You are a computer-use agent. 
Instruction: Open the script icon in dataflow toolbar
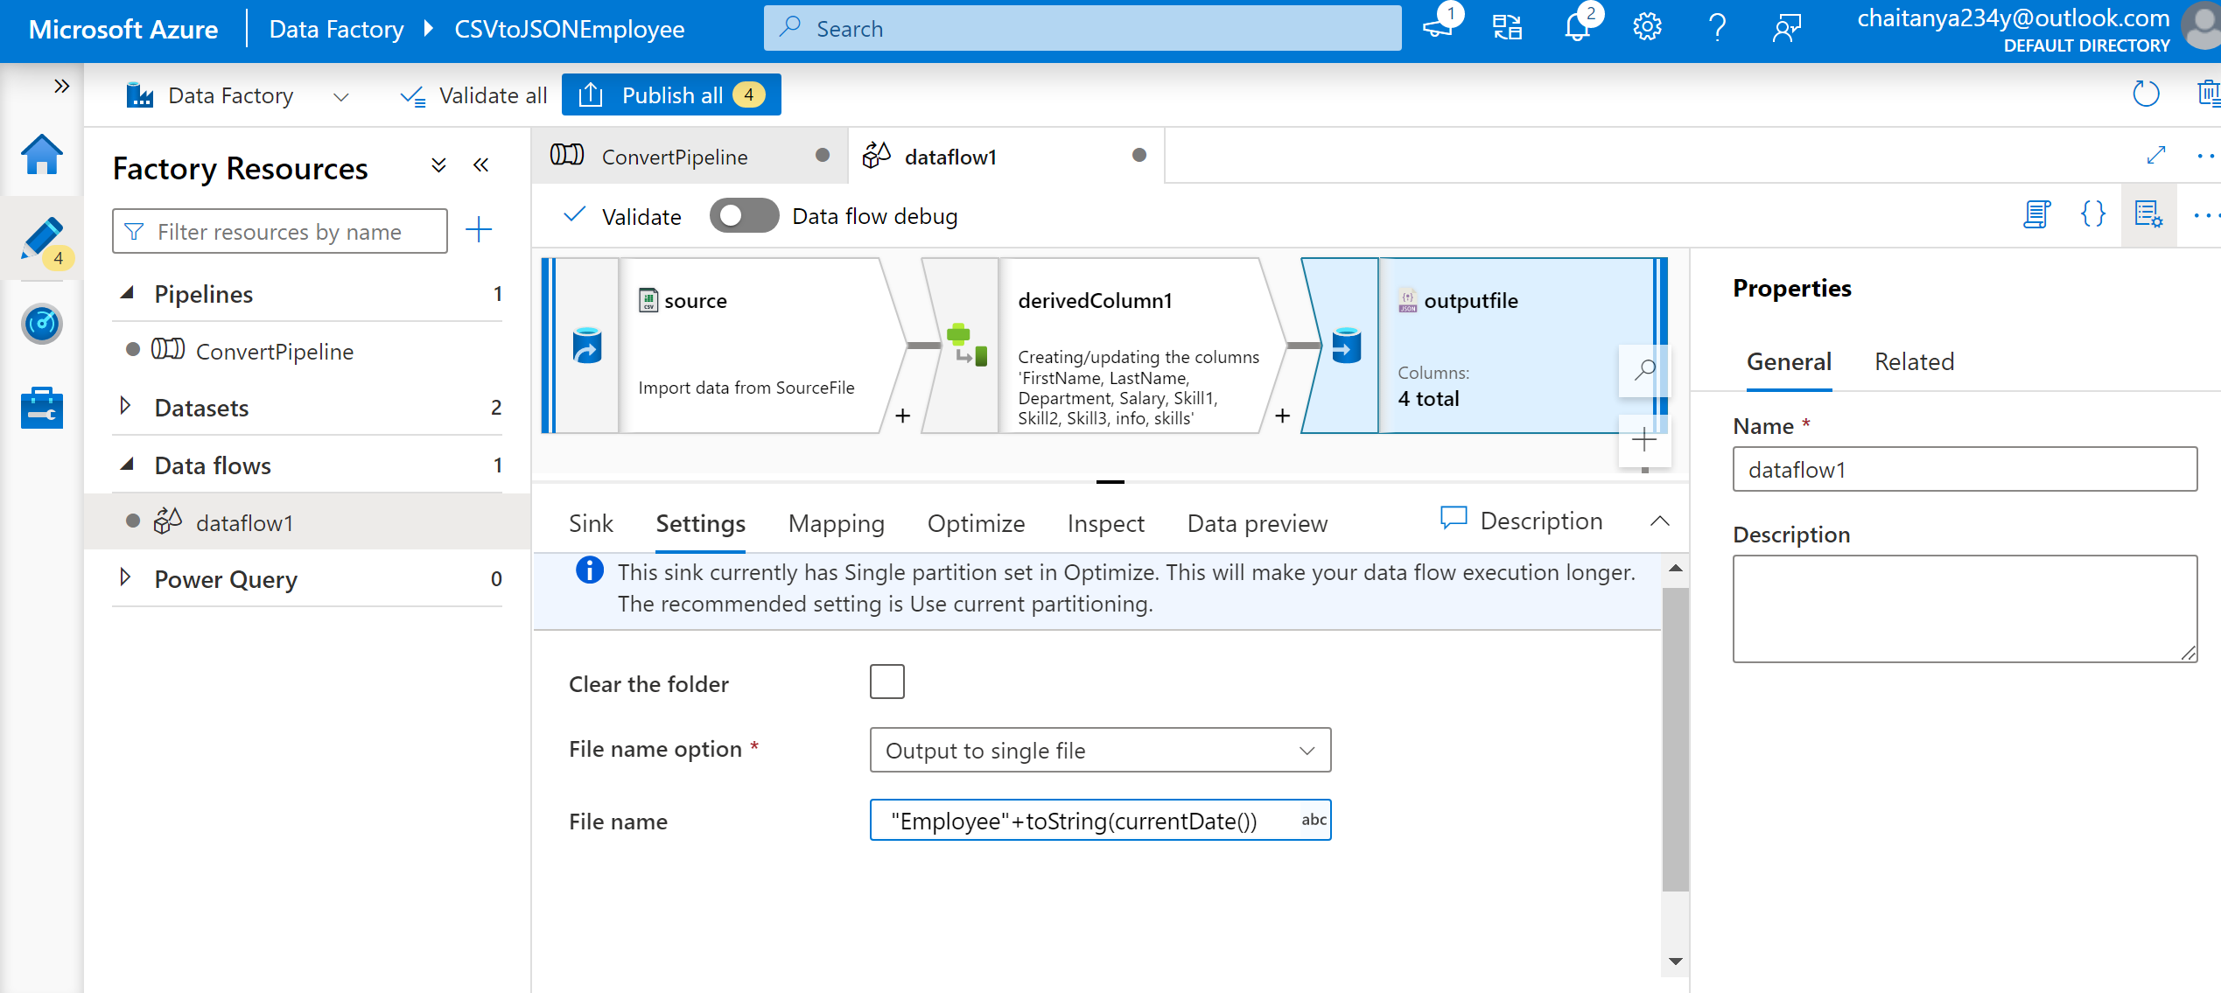tap(2036, 214)
